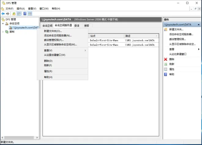This screenshot has height=145, width=202.
Task: Collapse the 命名空间 tree node
Action: 3,24
